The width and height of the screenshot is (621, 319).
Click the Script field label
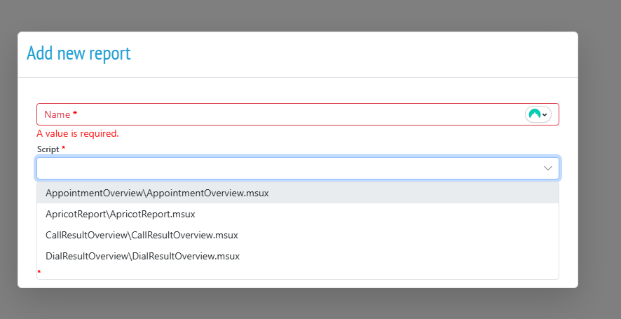[48, 149]
